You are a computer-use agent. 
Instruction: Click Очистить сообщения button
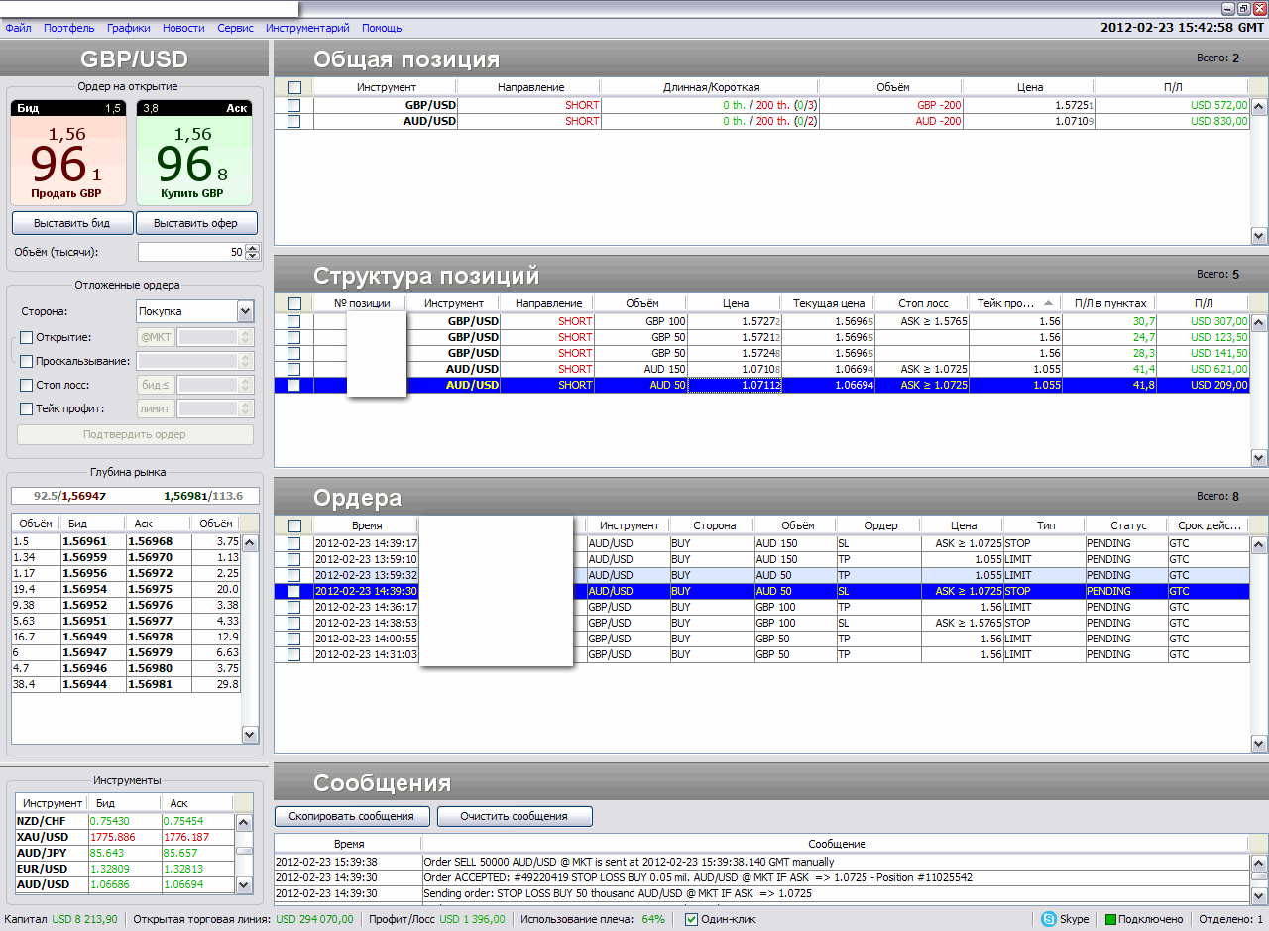pyautogui.click(x=515, y=816)
